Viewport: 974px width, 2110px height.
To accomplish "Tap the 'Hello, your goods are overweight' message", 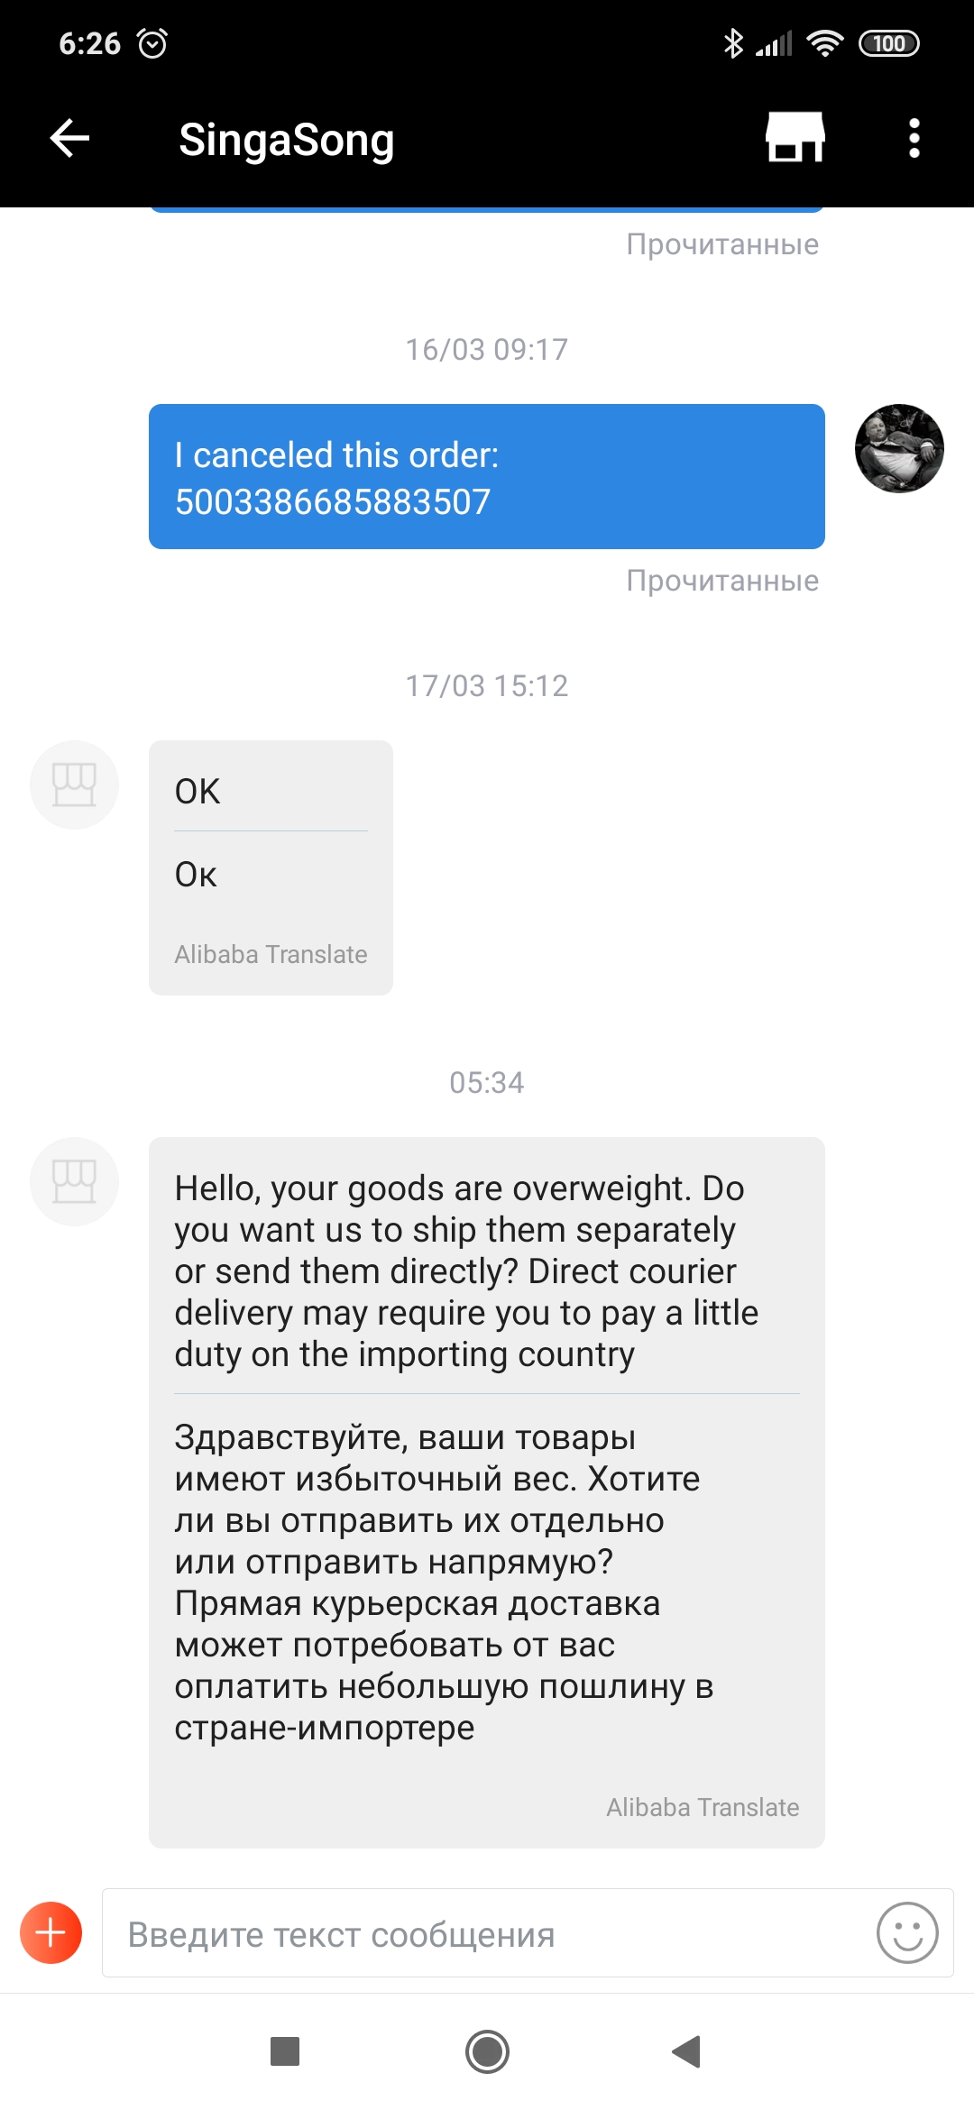I will [x=467, y=1271].
